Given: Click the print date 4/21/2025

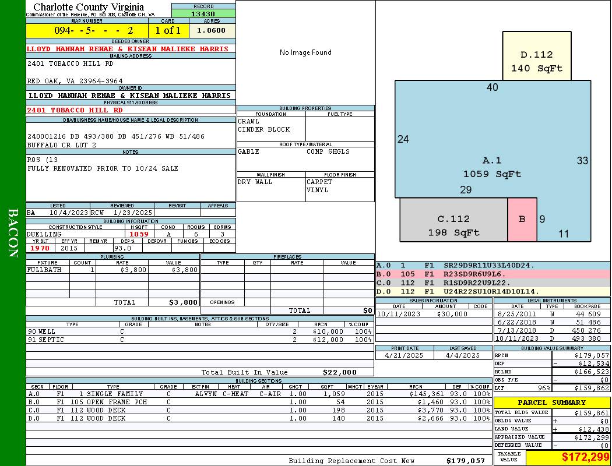Looking at the screenshot, I should pos(404,356).
